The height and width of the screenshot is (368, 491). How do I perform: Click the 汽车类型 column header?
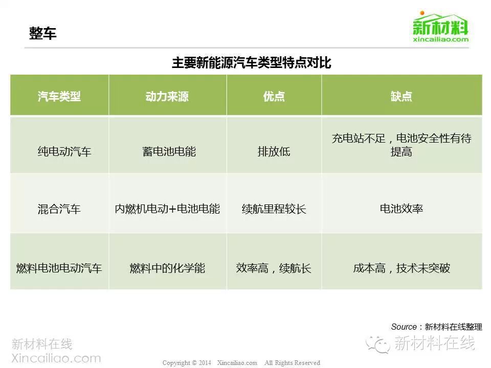(x=59, y=96)
